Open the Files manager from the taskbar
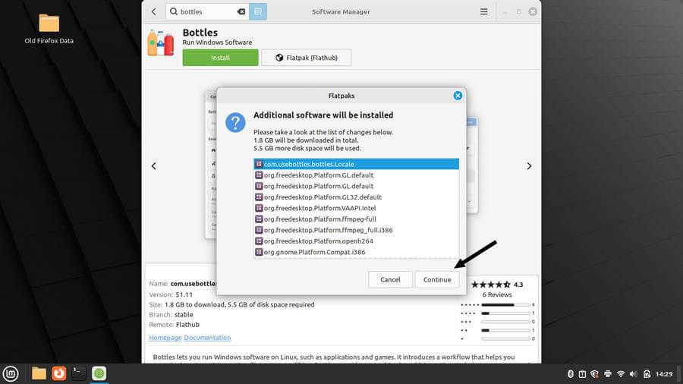 [39, 373]
